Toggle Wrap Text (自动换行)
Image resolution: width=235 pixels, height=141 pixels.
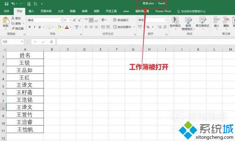(121, 20)
